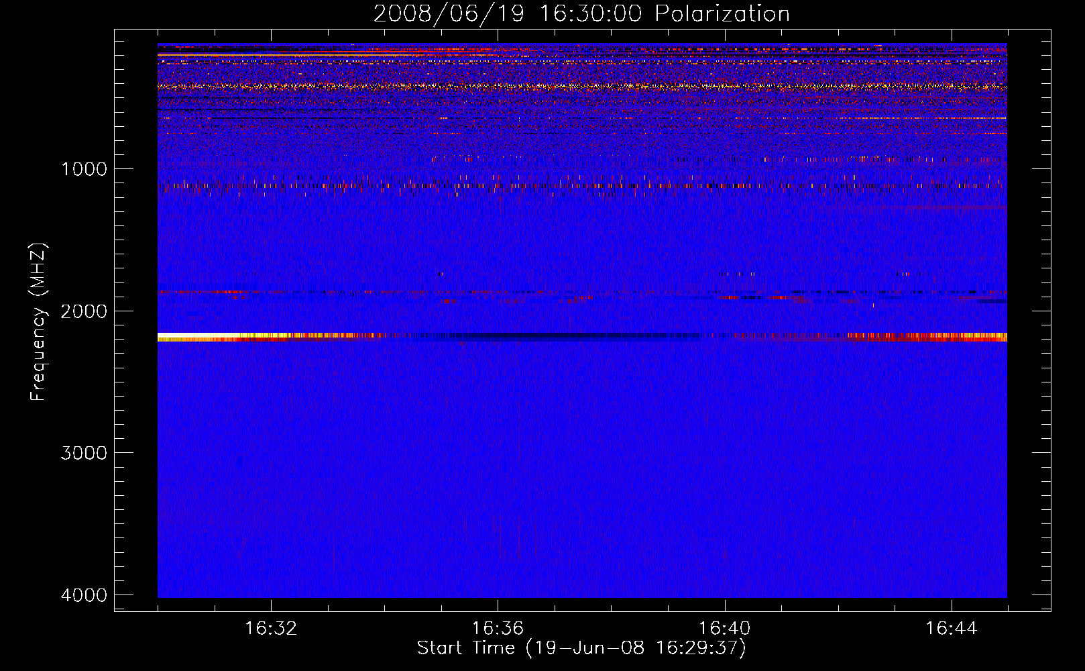The image size is (1085, 671).
Task: Click the 16:40 time tick label
Action: coord(724,629)
